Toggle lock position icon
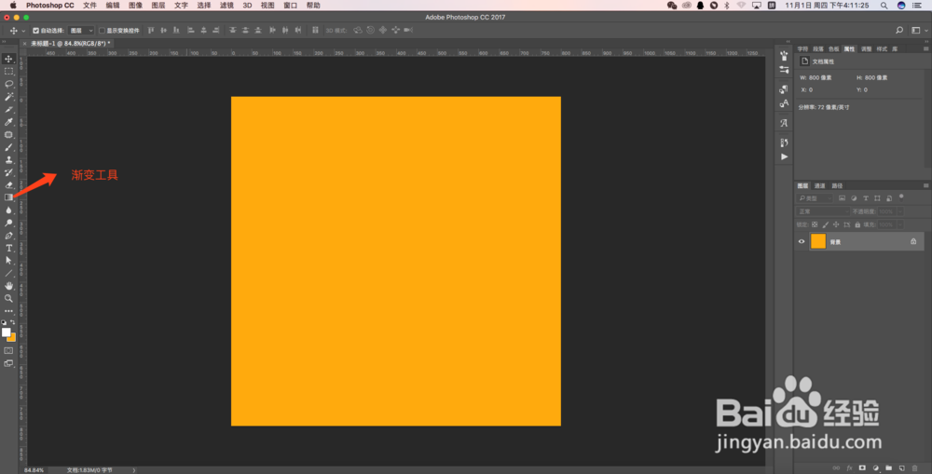This screenshot has width=932, height=474. click(836, 224)
